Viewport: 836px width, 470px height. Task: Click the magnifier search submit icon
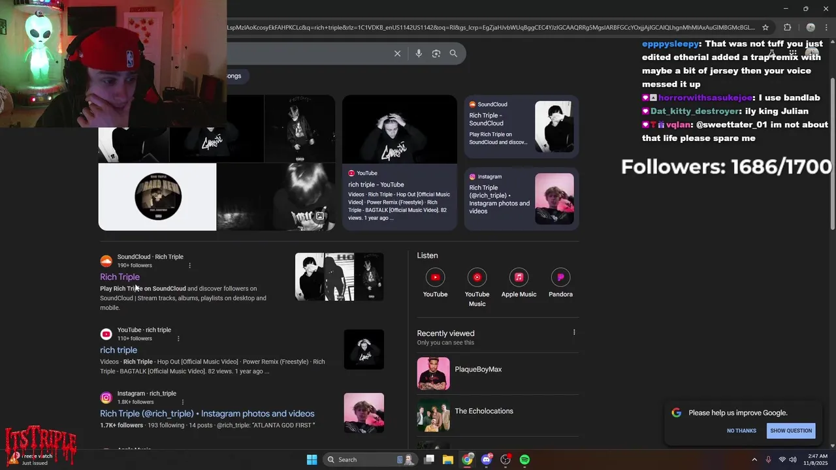click(453, 54)
